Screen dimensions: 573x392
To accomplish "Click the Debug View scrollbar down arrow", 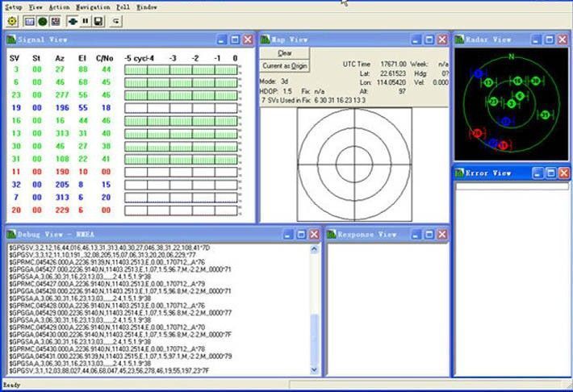I will 314,370.
